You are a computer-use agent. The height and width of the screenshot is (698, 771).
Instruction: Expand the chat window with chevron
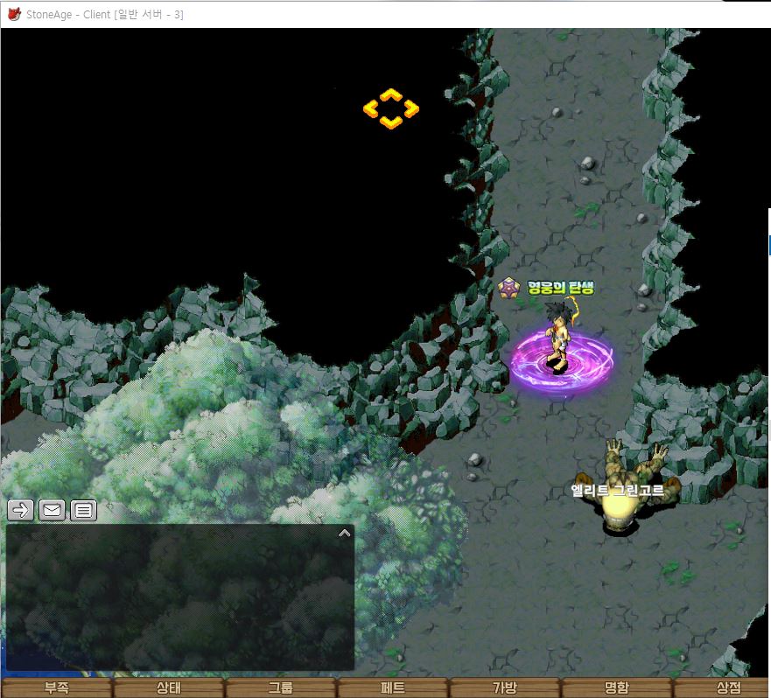[344, 532]
